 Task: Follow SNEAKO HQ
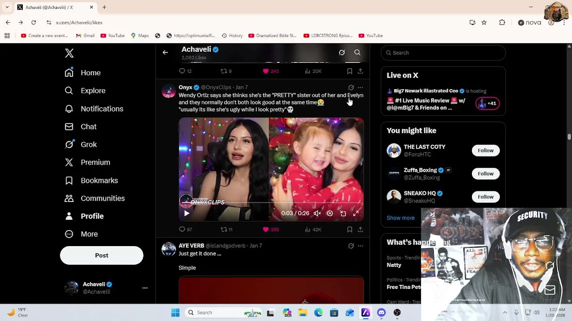click(485, 197)
